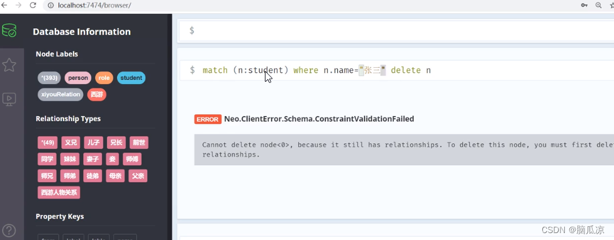Select the role node label
614x240 pixels.
[104, 78]
